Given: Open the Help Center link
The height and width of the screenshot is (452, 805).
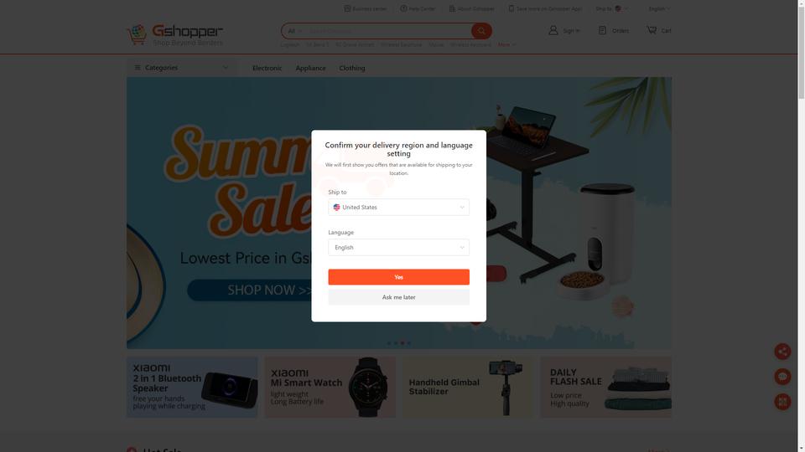Looking at the screenshot, I should (418, 8).
